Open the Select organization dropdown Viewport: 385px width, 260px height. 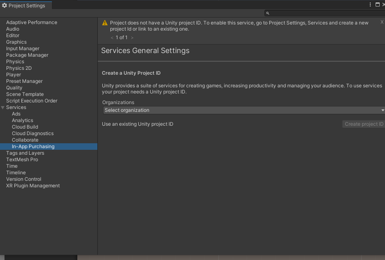244,110
